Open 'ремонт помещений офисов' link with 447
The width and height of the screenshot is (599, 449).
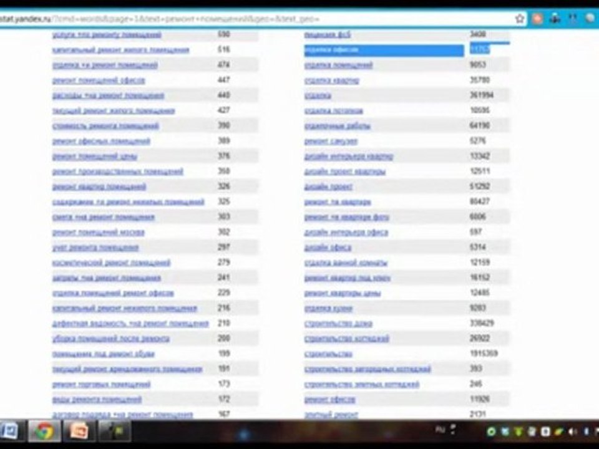tap(99, 80)
